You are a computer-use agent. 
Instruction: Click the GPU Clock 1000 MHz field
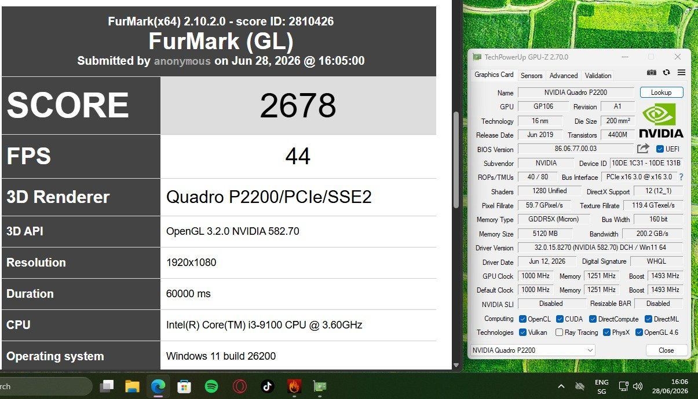[x=536, y=276]
